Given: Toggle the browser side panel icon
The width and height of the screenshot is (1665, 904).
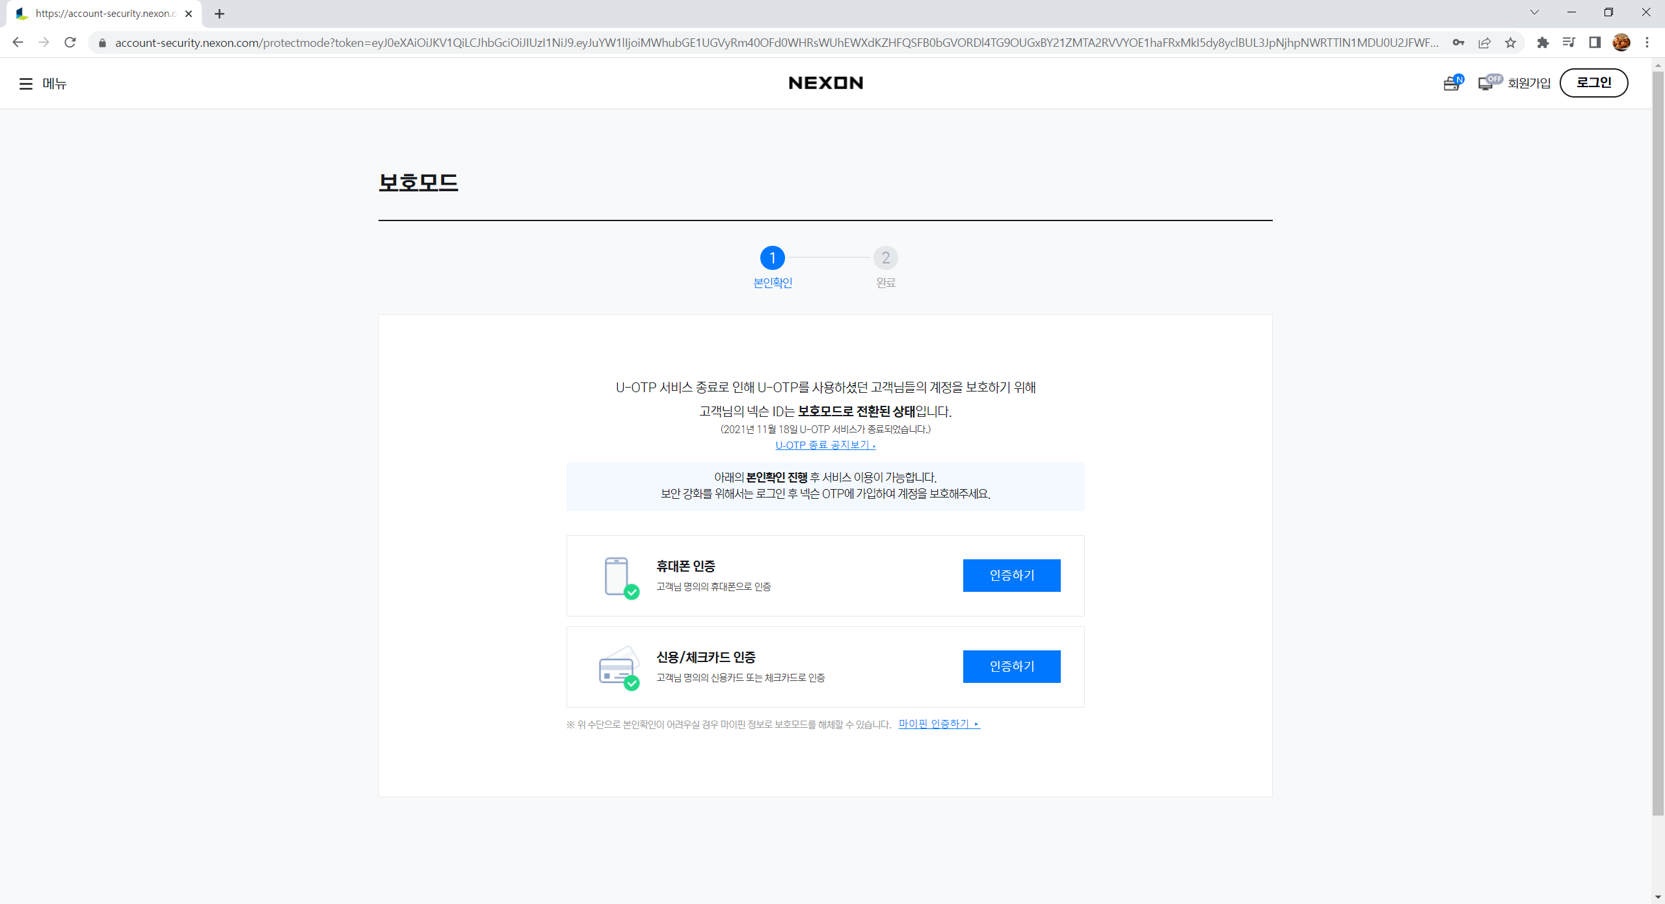Looking at the screenshot, I should tap(1595, 43).
